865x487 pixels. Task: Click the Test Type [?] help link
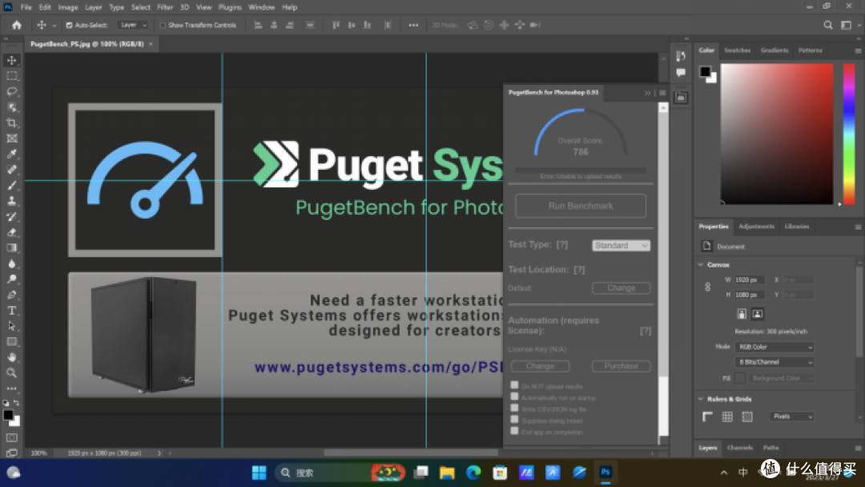pos(562,244)
